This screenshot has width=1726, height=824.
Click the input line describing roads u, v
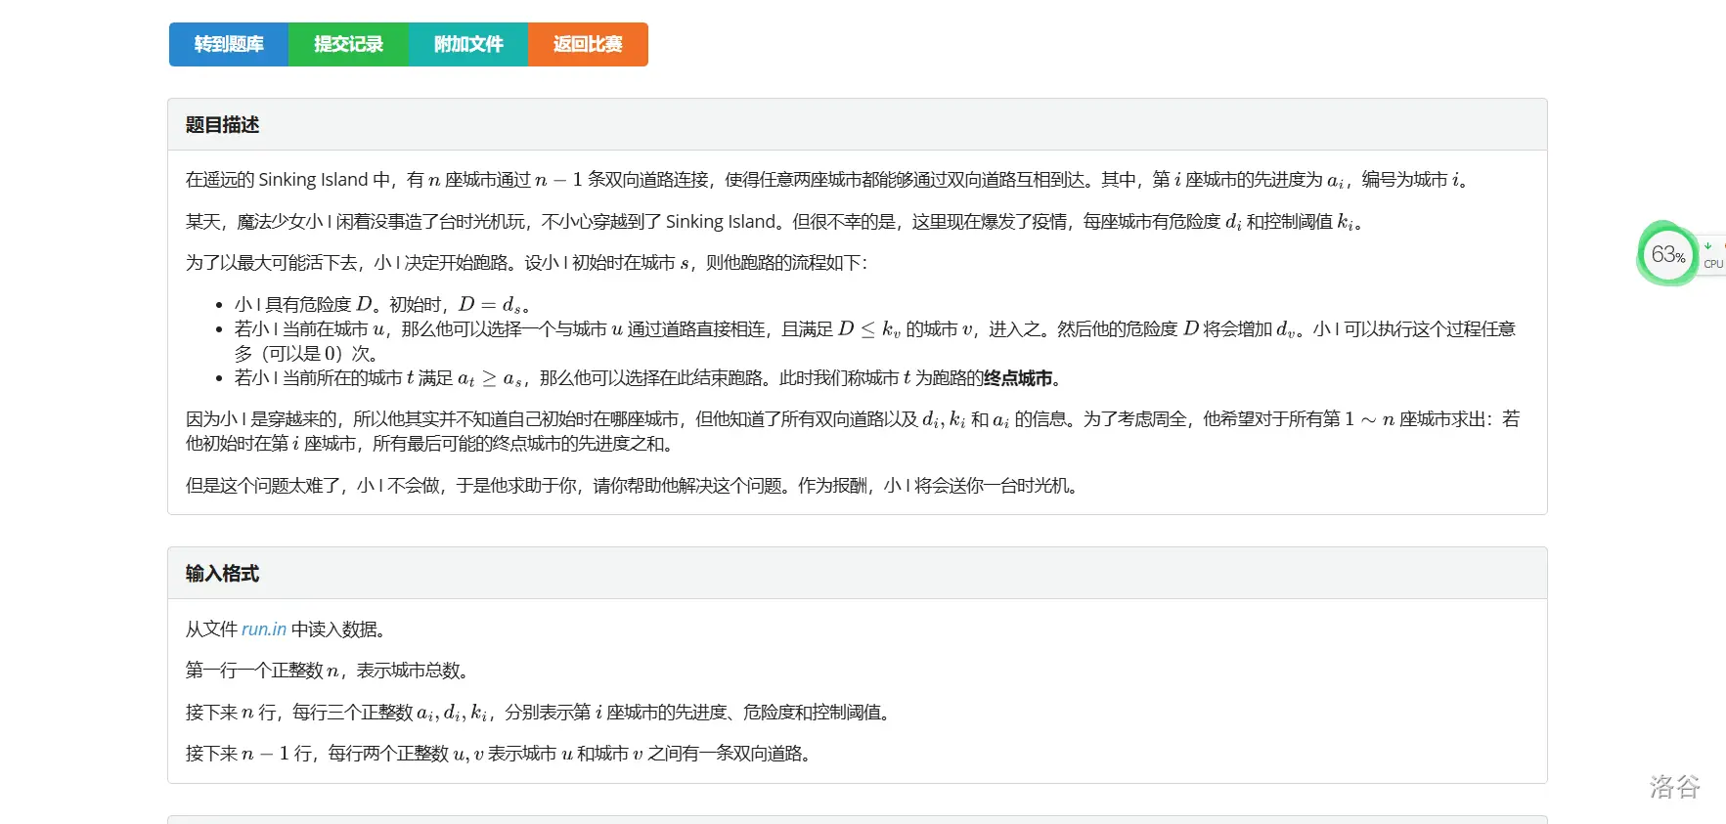pos(501,754)
